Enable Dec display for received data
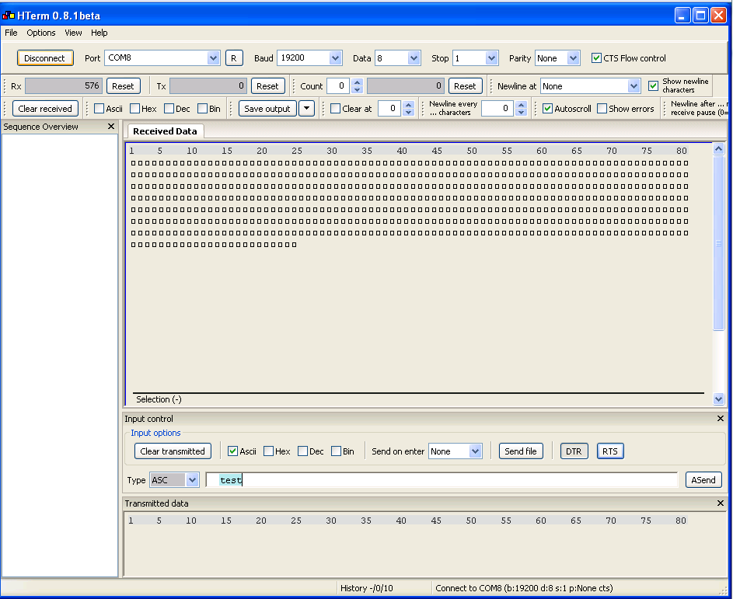The width and height of the screenshot is (733, 599). (x=169, y=109)
